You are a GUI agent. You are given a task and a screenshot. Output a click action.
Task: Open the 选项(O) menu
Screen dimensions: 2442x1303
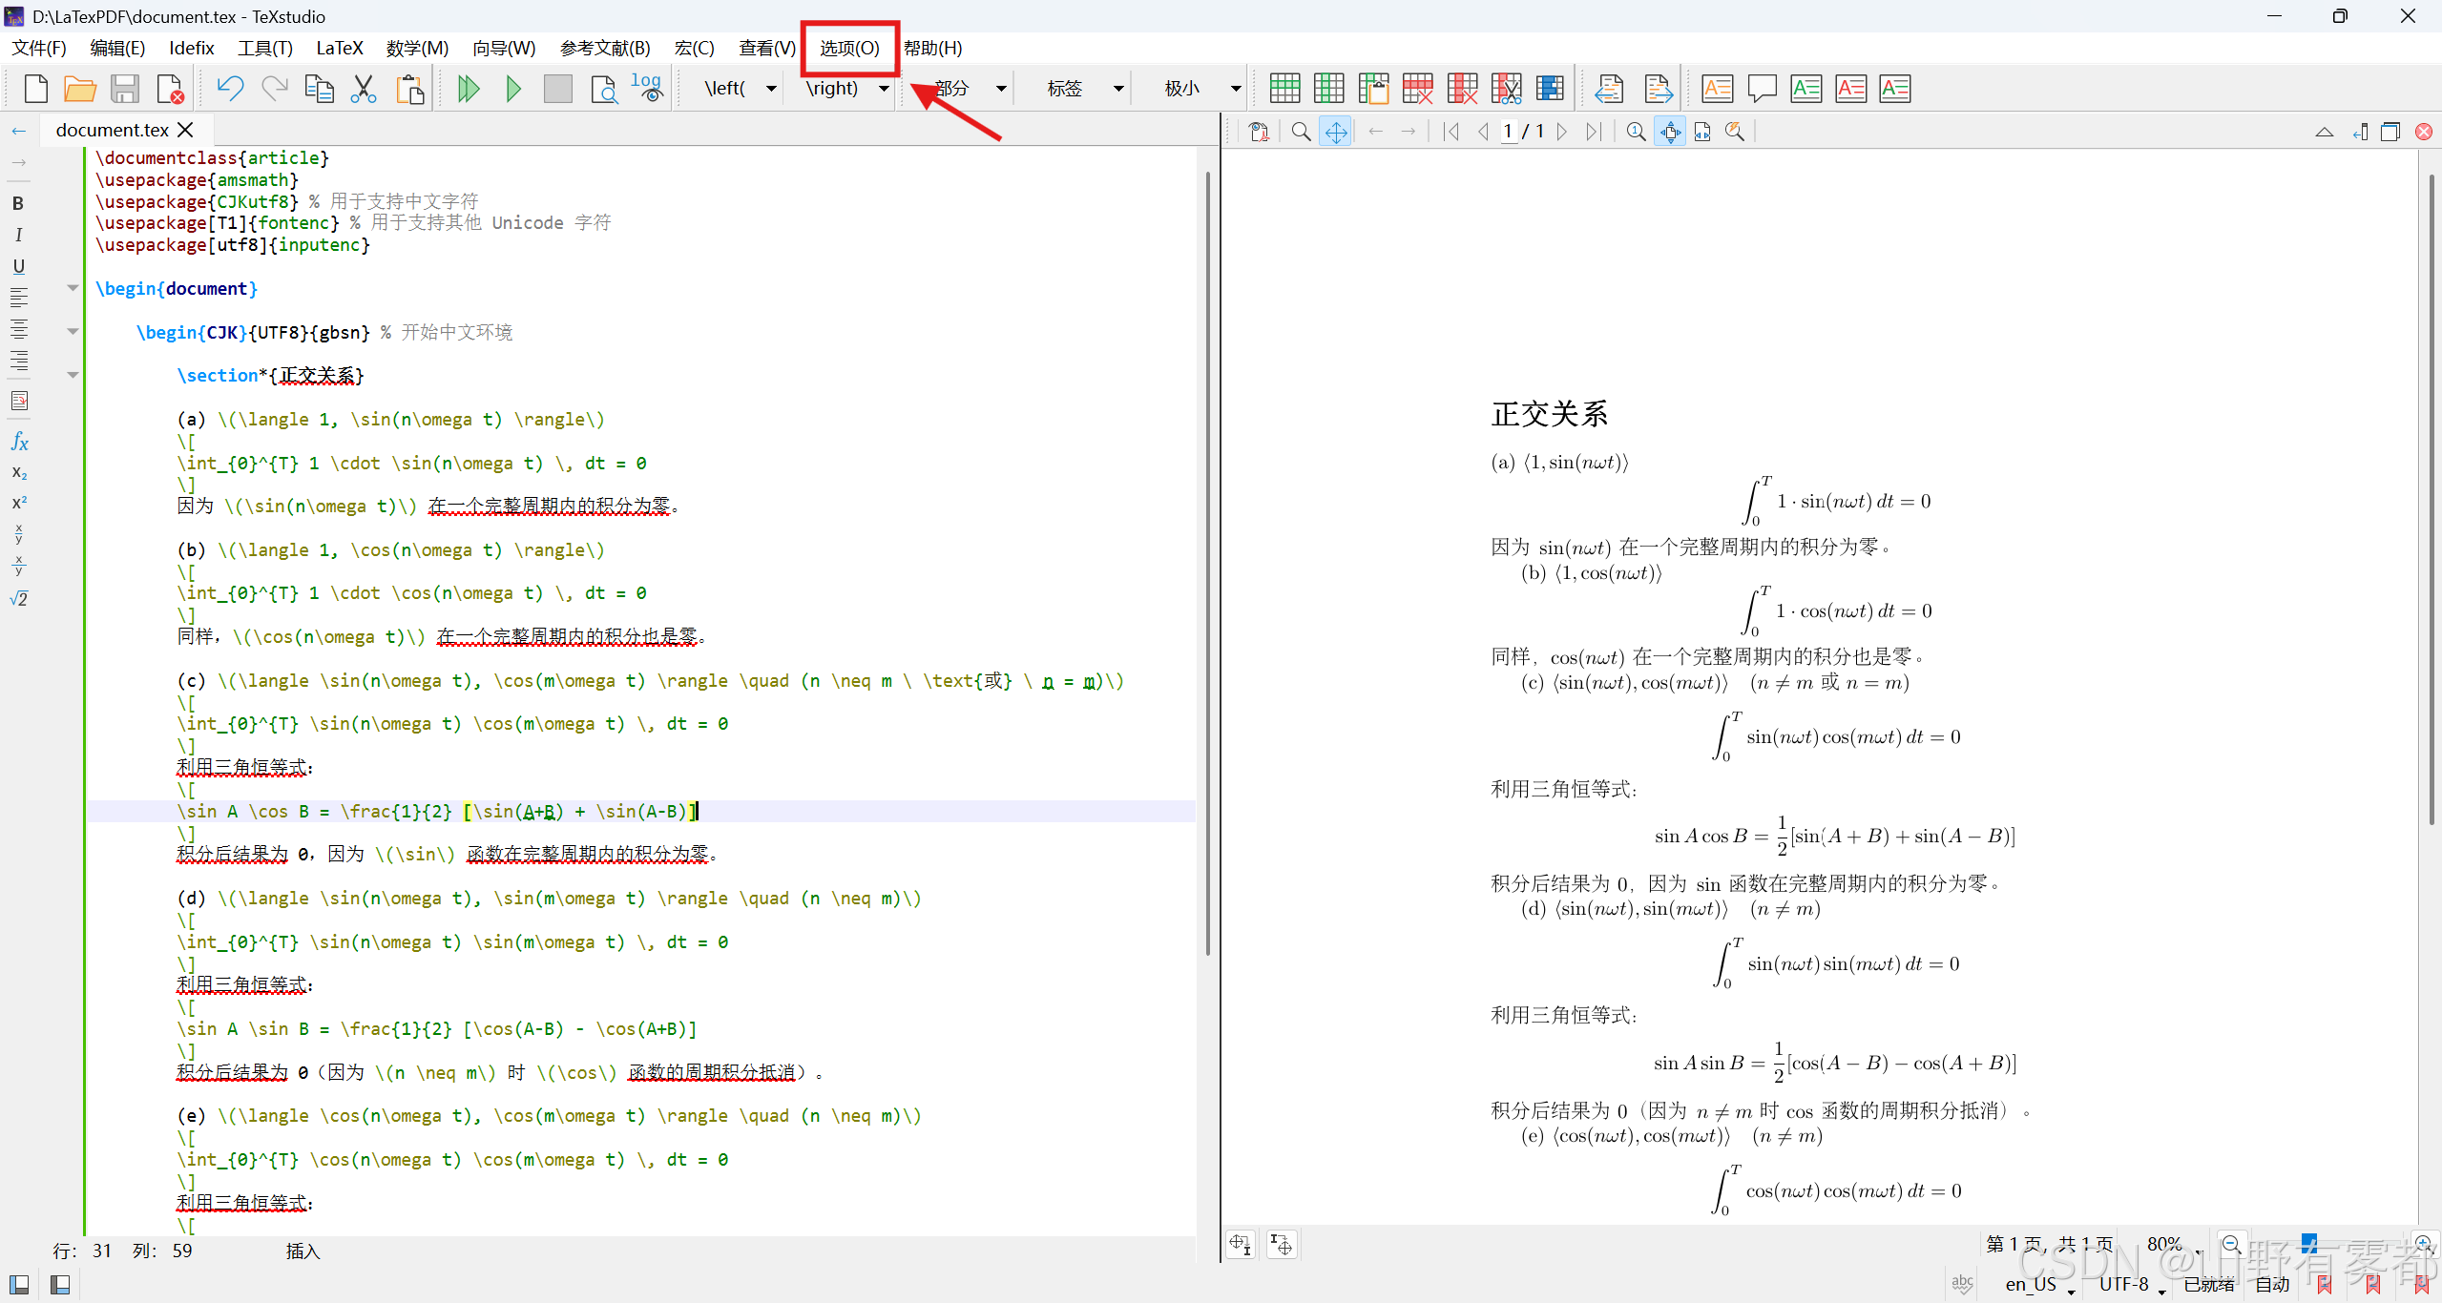pos(849,48)
